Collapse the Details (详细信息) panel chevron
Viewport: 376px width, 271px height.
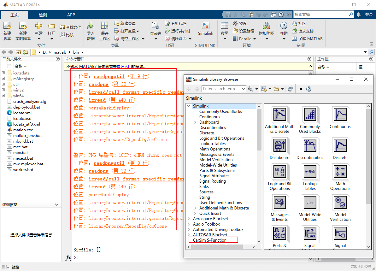tap(56, 204)
